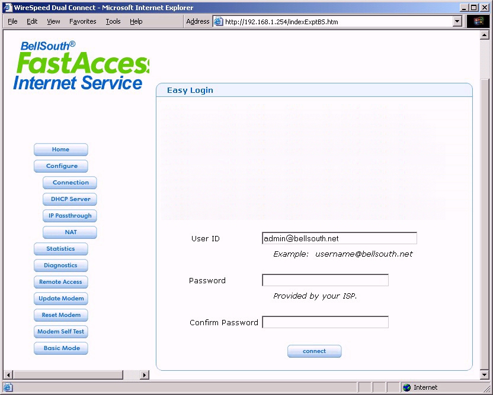
Task: Maximize the Internet Explorer window
Action: point(474,8)
